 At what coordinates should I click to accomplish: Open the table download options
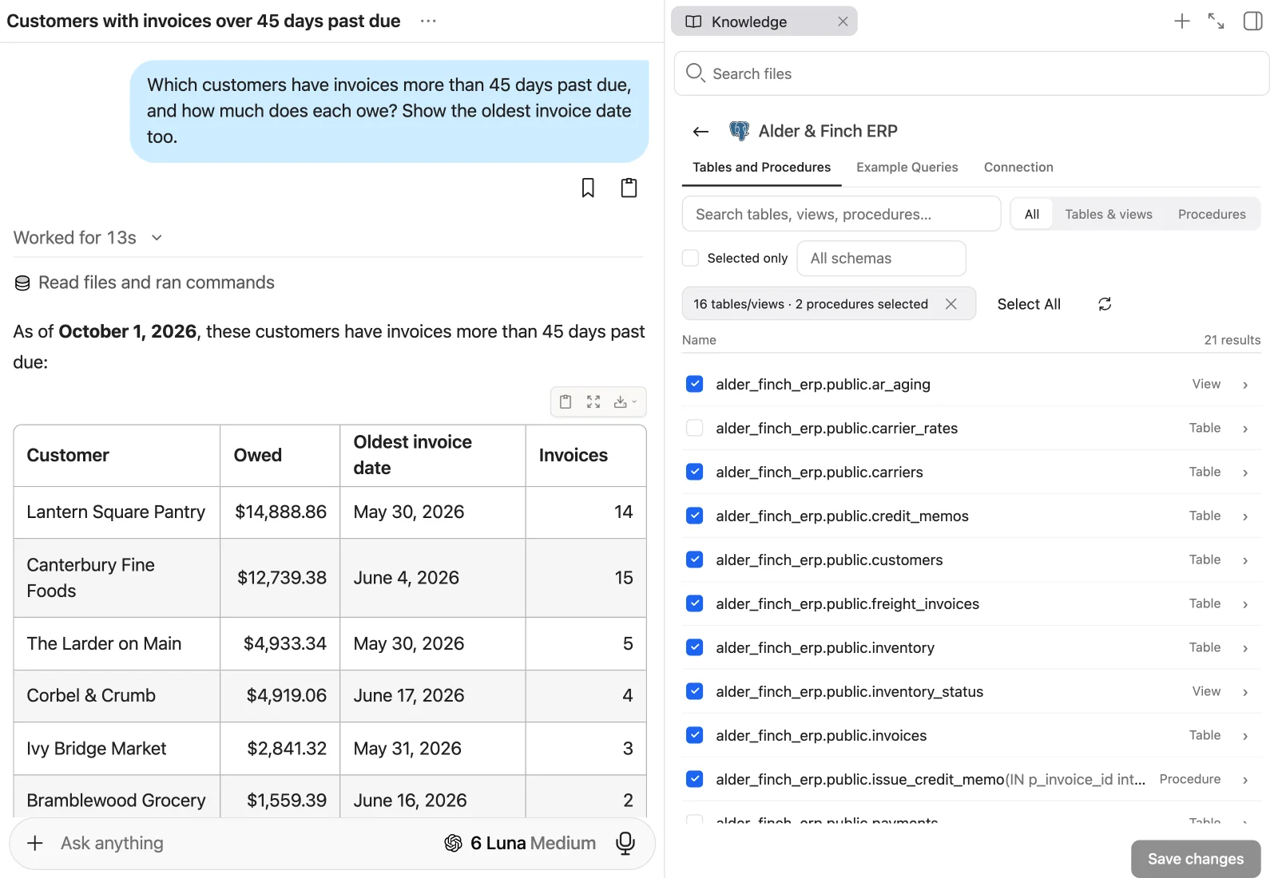pyautogui.click(x=625, y=401)
